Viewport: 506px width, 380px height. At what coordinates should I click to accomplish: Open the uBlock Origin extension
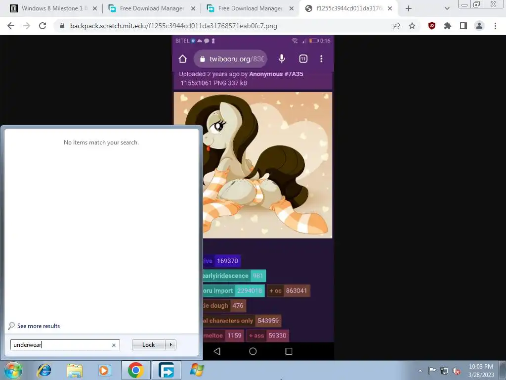(x=432, y=26)
